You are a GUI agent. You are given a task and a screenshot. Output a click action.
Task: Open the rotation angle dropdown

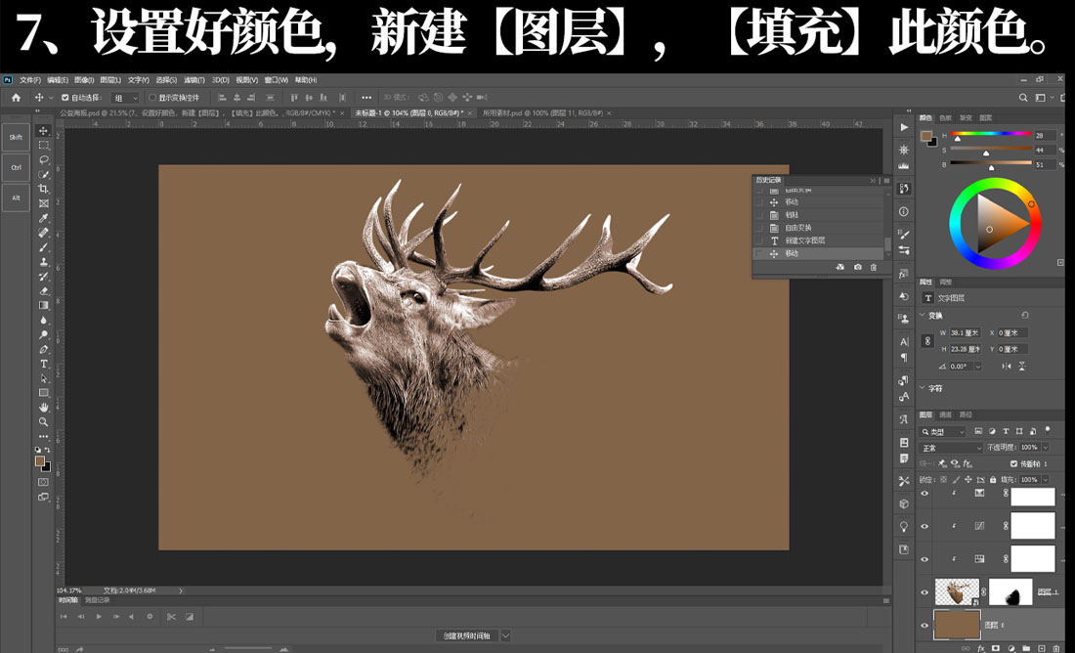(x=977, y=367)
